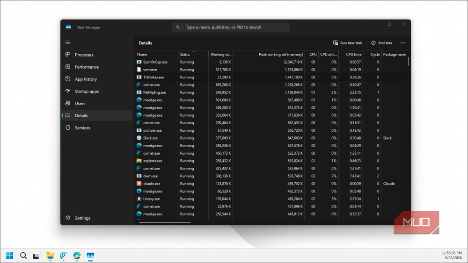The image size is (468, 263).
Task: Click the dwm.exe process icon
Action: (139, 176)
